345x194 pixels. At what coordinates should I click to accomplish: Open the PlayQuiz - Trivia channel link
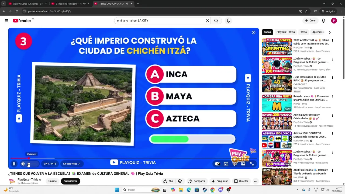click(28, 180)
